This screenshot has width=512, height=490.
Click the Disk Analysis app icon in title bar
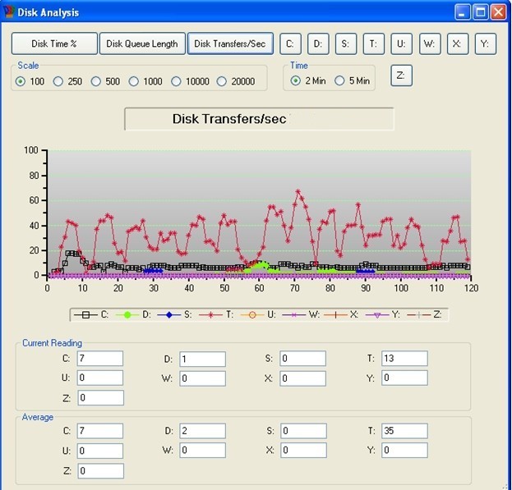pyautogui.click(x=9, y=12)
